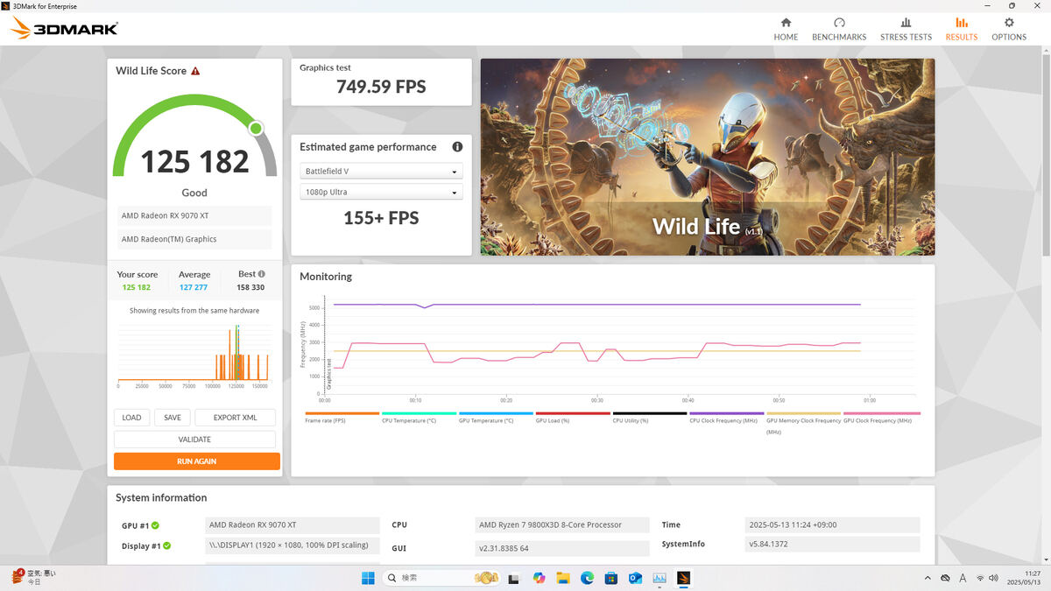Screen dimensions: 1051x591
Task: Click the SystemInfo version v5.84.1372
Action: pyautogui.click(x=831, y=545)
